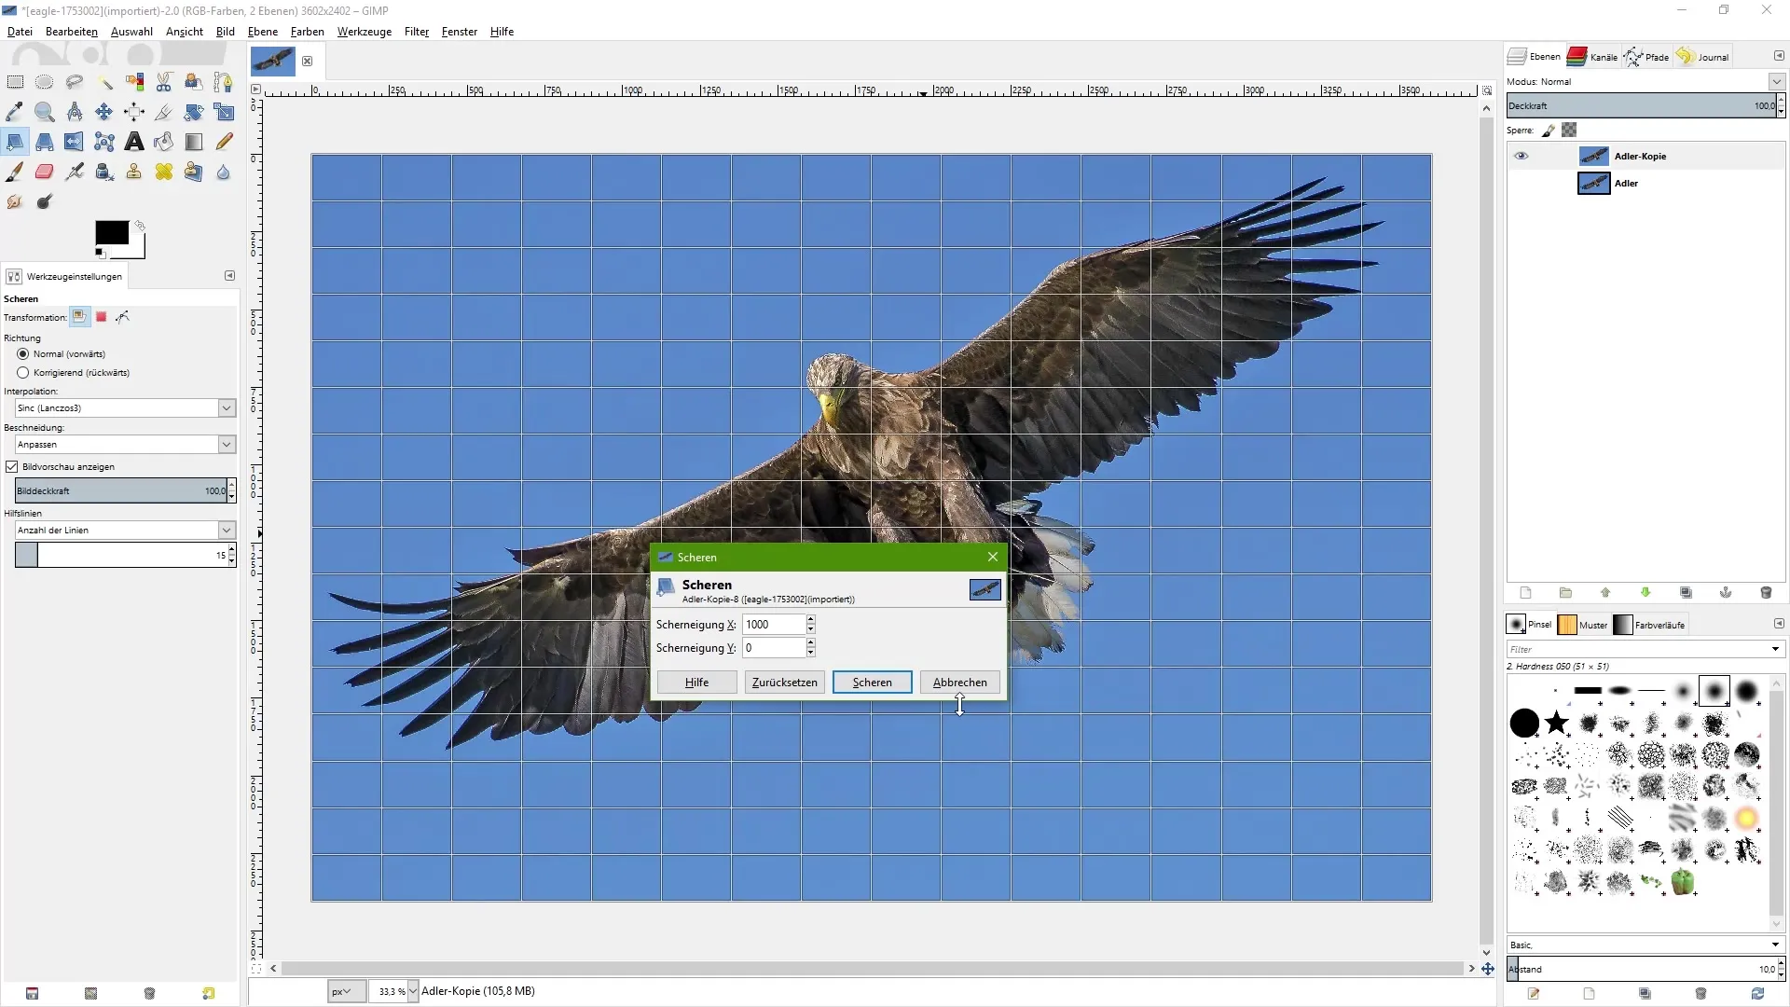Select the Paintbrush tool

(x=15, y=172)
